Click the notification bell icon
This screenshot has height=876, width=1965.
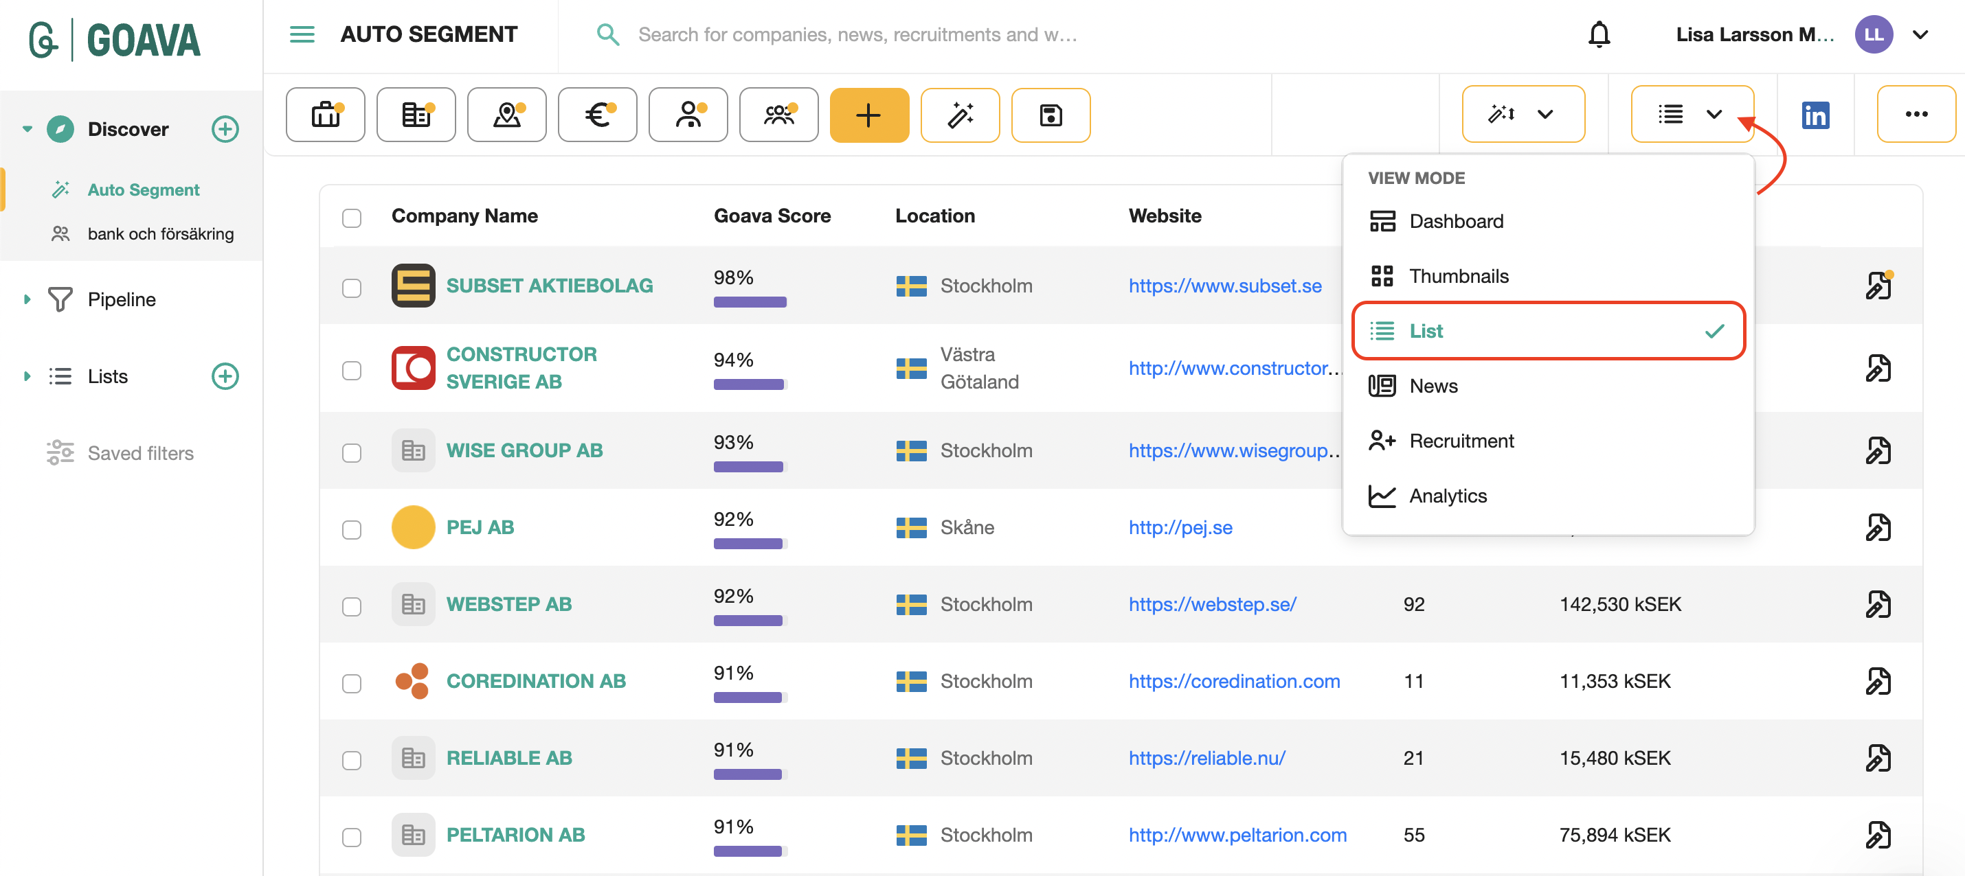coord(1598,35)
